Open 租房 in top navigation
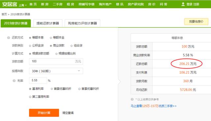Viewport: 211px width, 121px height. pyautogui.click(x=70, y=4)
